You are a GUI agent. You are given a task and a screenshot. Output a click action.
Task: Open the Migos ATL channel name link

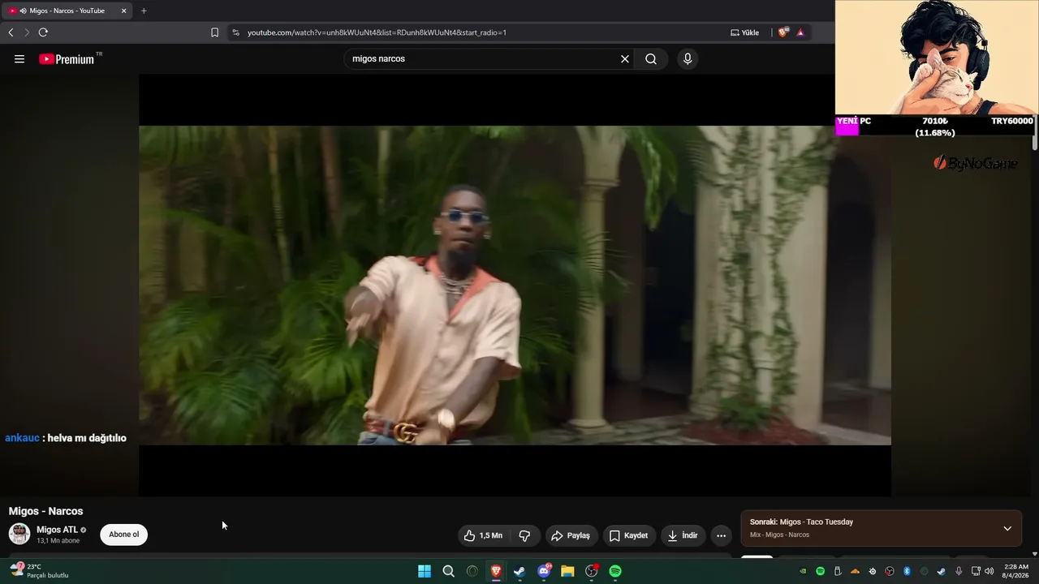(57, 530)
